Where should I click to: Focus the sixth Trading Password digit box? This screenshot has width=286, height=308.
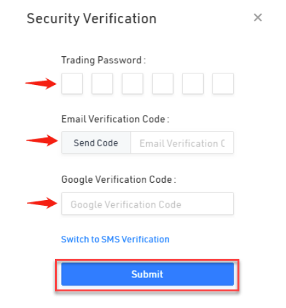223,84
